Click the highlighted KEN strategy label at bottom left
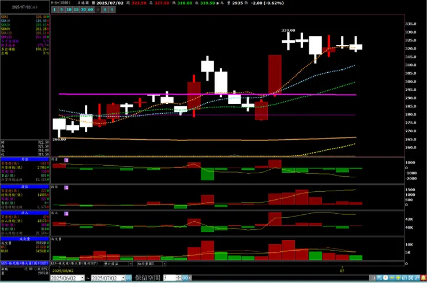This screenshot has height=283, width=427. 25,263
